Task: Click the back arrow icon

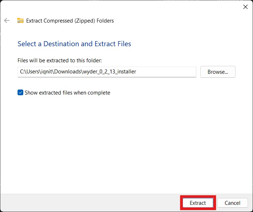Action: click(7, 21)
